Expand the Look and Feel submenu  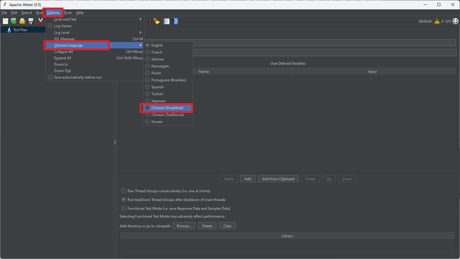95,19
